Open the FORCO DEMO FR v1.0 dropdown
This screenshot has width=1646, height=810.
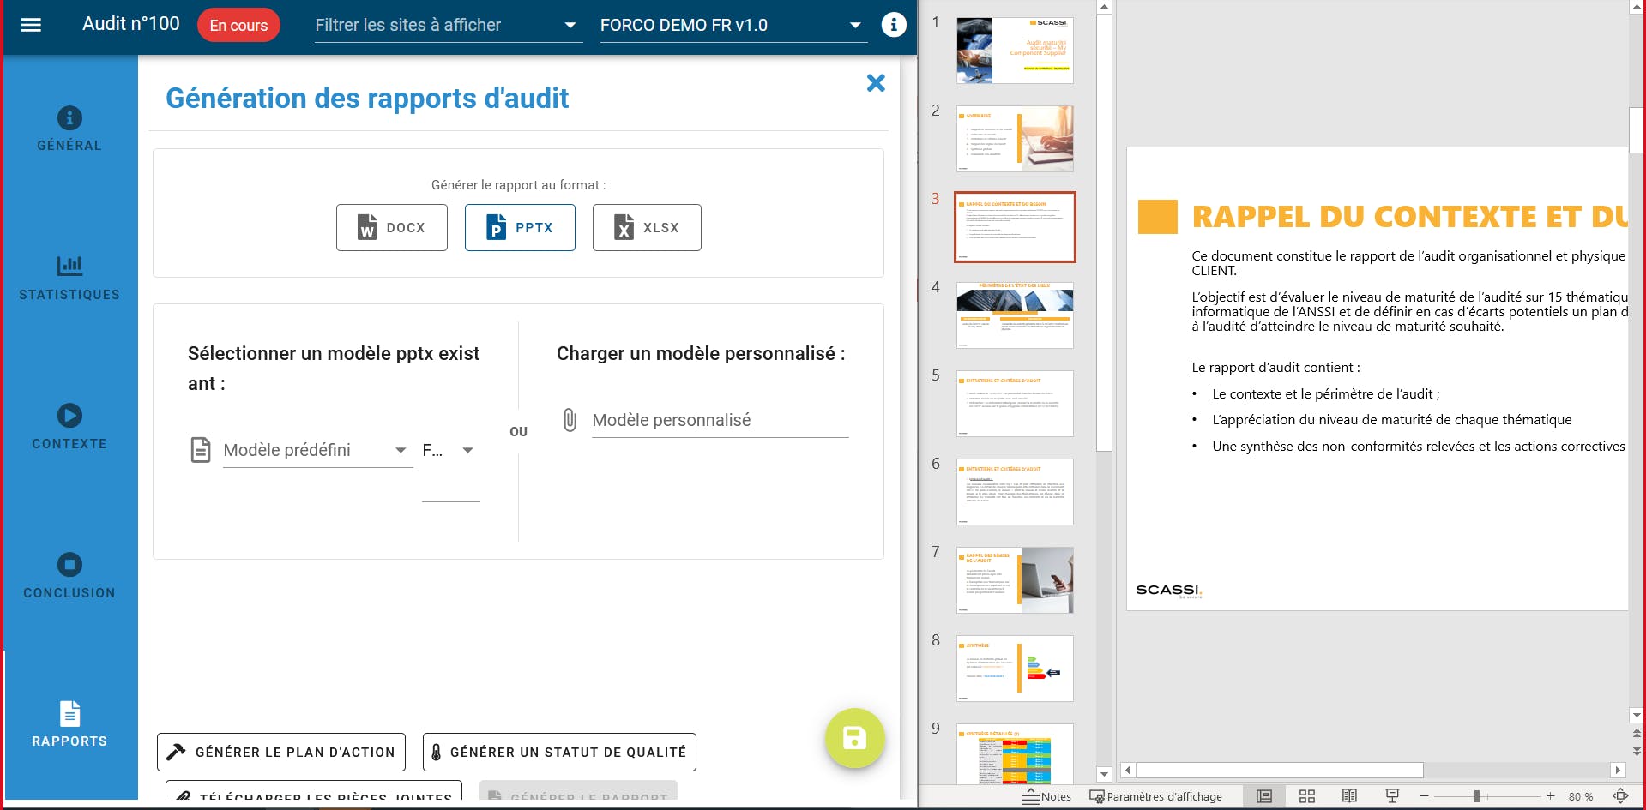pyautogui.click(x=733, y=26)
